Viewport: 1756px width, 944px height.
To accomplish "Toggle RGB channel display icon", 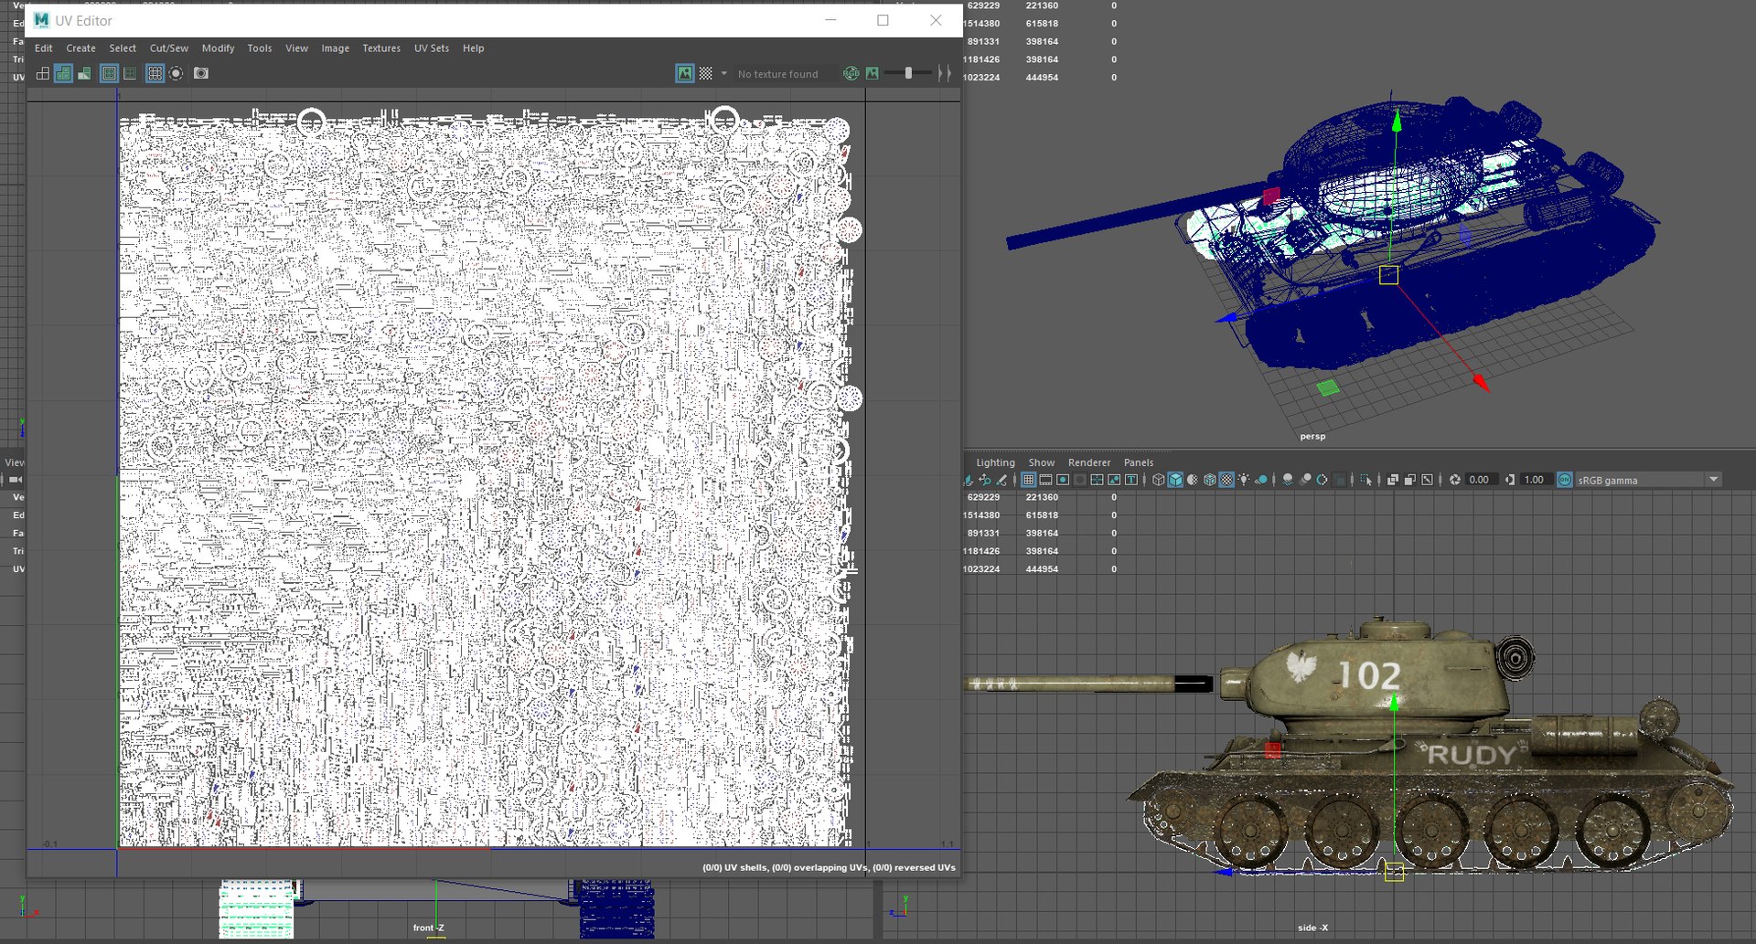I will click(x=851, y=73).
